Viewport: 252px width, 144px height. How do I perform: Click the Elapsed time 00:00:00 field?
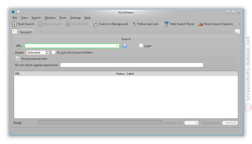tap(230, 123)
